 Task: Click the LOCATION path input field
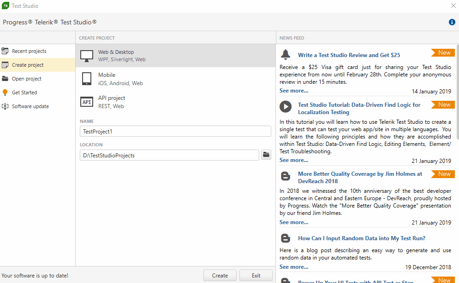click(169, 155)
